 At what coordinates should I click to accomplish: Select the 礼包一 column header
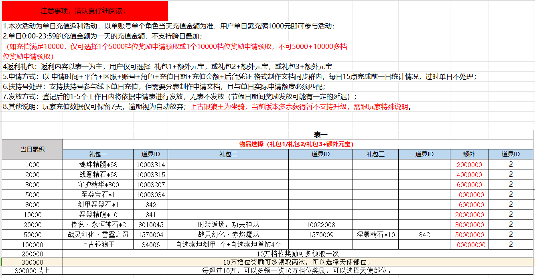pos(98,154)
